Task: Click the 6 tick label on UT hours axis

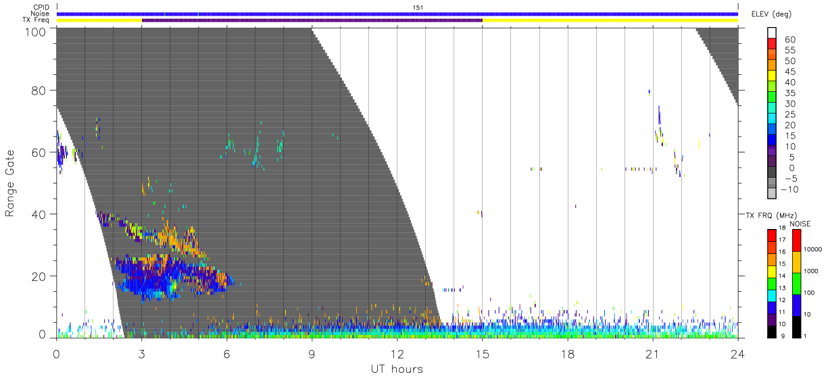Action: pos(227,353)
